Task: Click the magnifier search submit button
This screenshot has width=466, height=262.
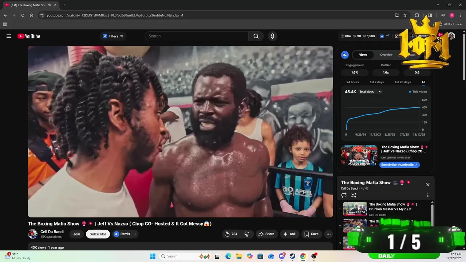Action: pyautogui.click(x=256, y=36)
